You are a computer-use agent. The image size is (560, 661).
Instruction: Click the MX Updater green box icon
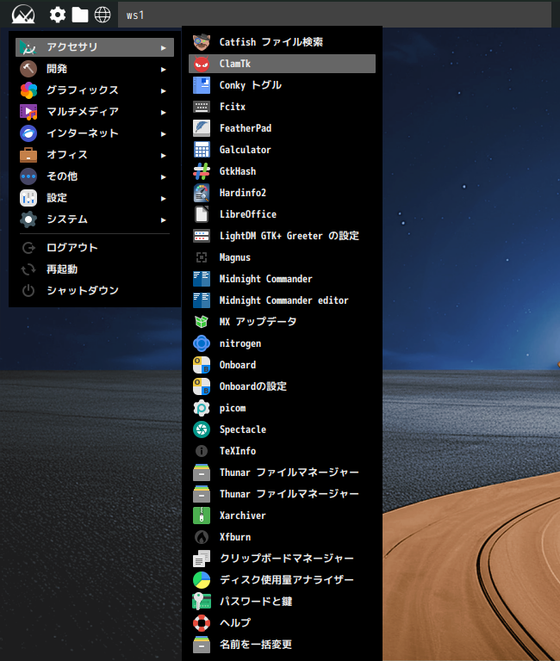(x=202, y=322)
